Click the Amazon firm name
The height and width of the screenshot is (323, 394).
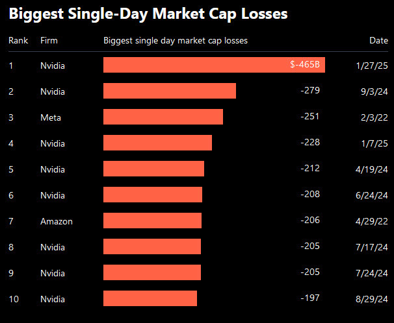[x=56, y=221]
